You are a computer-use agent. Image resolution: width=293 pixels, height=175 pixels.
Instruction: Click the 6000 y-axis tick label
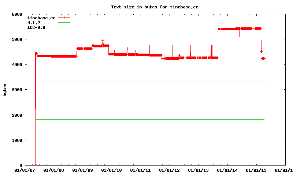pyautogui.click(x=16, y=14)
